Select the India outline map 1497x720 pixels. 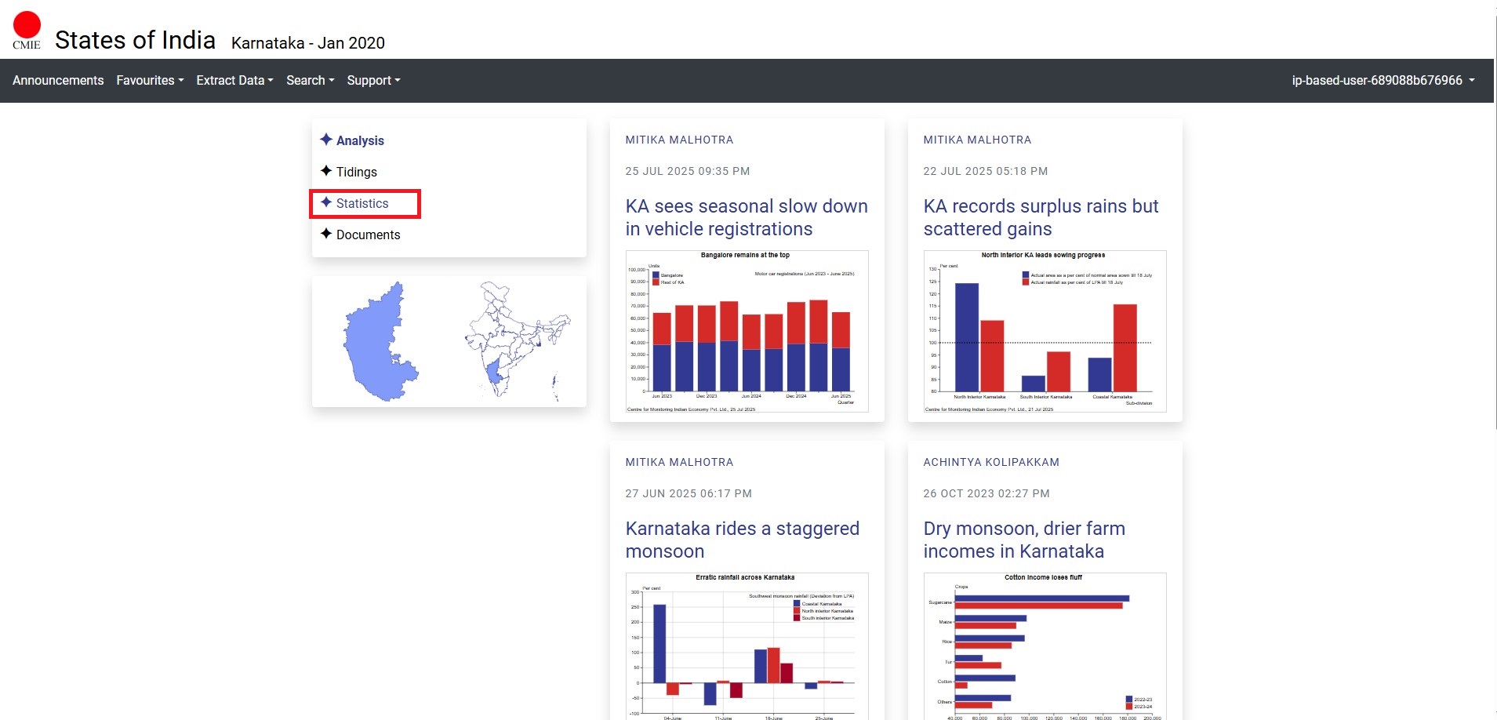(x=515, y=341)
